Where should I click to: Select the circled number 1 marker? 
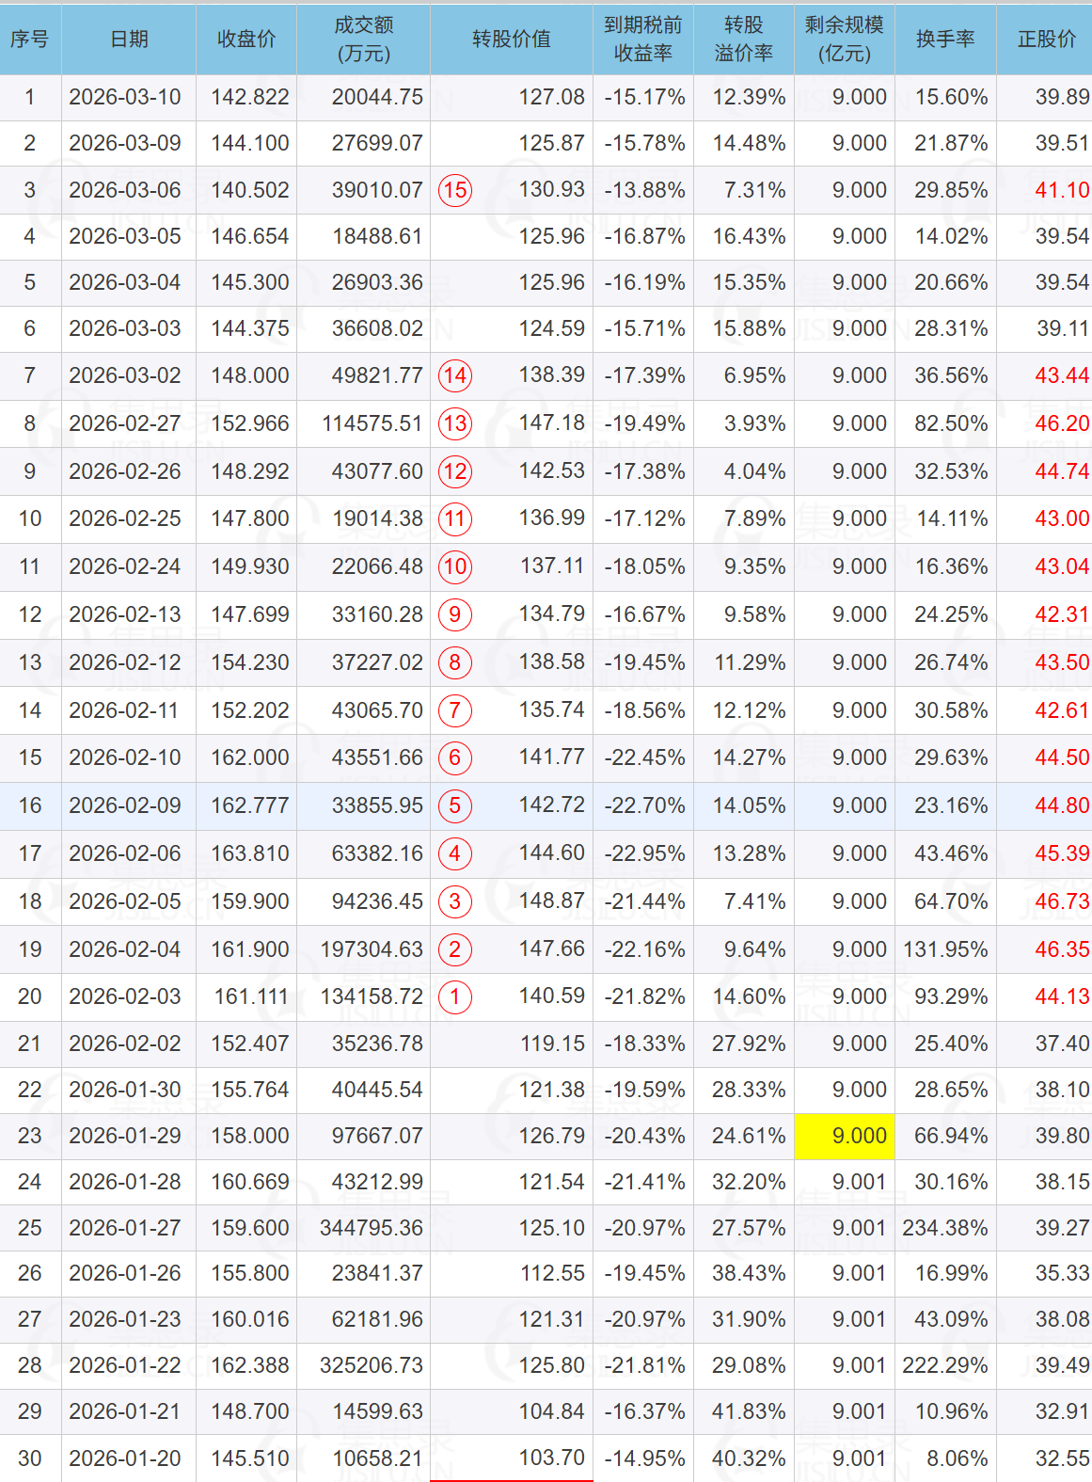(x=455, y=996)
